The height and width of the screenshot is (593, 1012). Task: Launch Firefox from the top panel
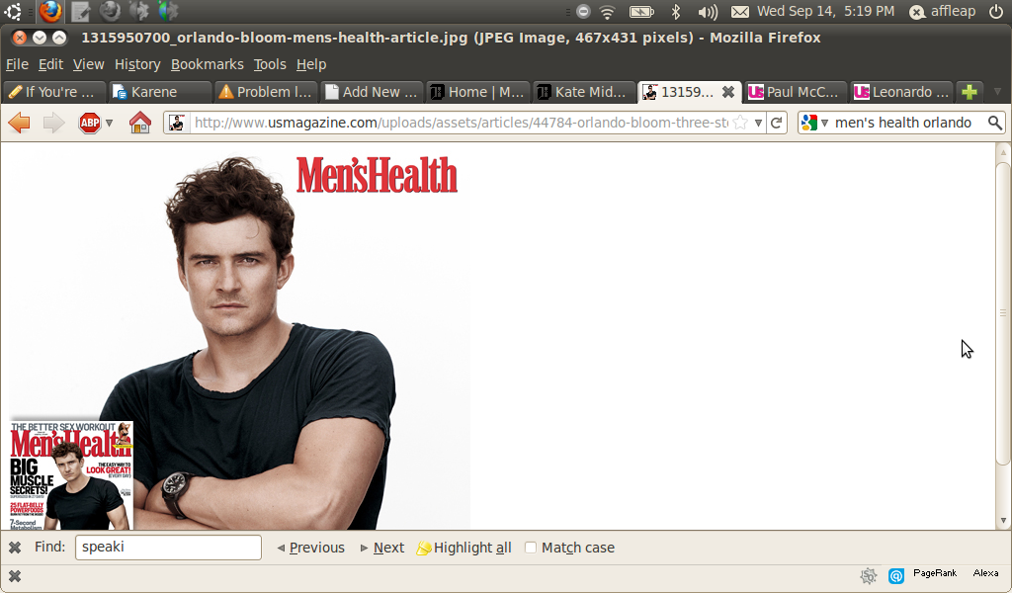50,11
